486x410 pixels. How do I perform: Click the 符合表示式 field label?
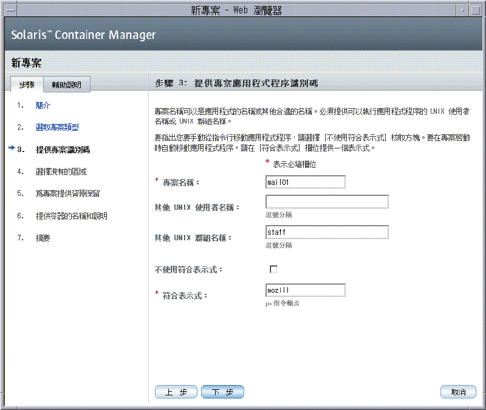click(185, 296)
